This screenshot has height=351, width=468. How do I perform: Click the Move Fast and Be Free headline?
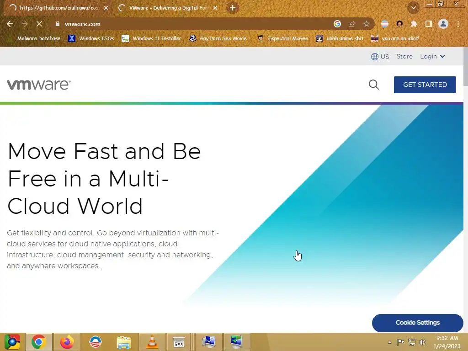(104, 179)
